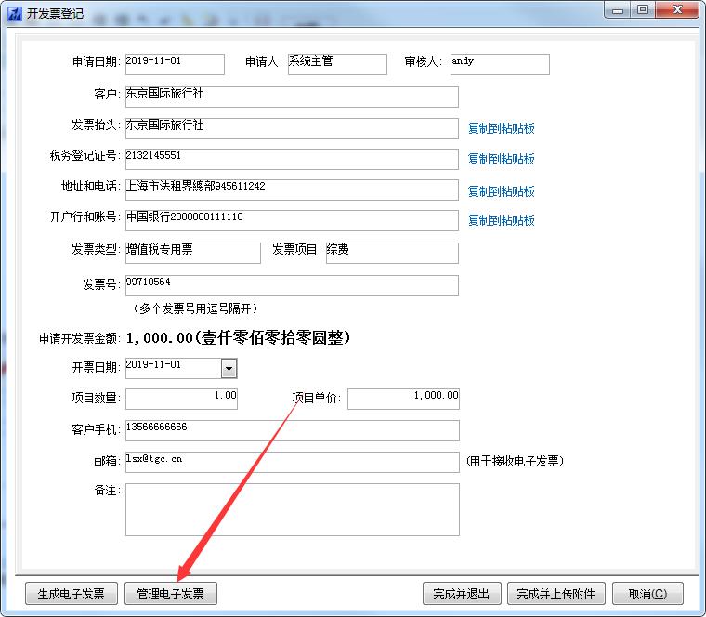Click the 客户手机 field
The image size is (706, 617).
point(292,430)
